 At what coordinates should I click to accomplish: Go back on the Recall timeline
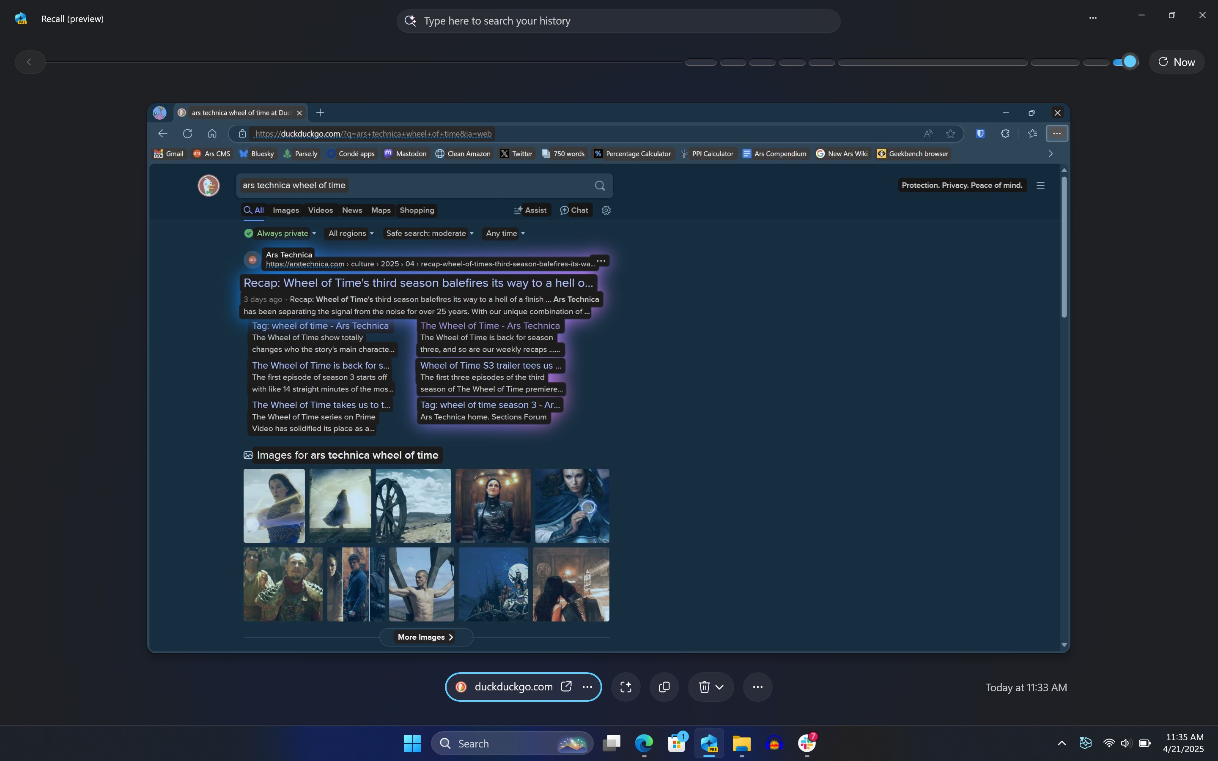[x=29, y=62]
